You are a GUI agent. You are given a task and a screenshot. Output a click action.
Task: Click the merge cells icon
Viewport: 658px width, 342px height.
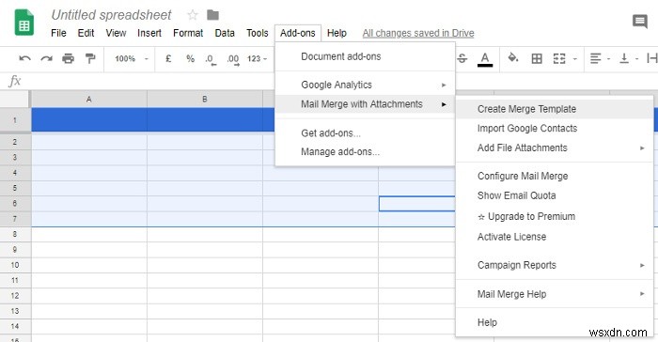[x=559, y=59]
